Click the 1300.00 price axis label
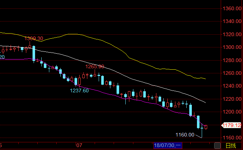This screenshot has width=243, height=150. tap(232, 47)
